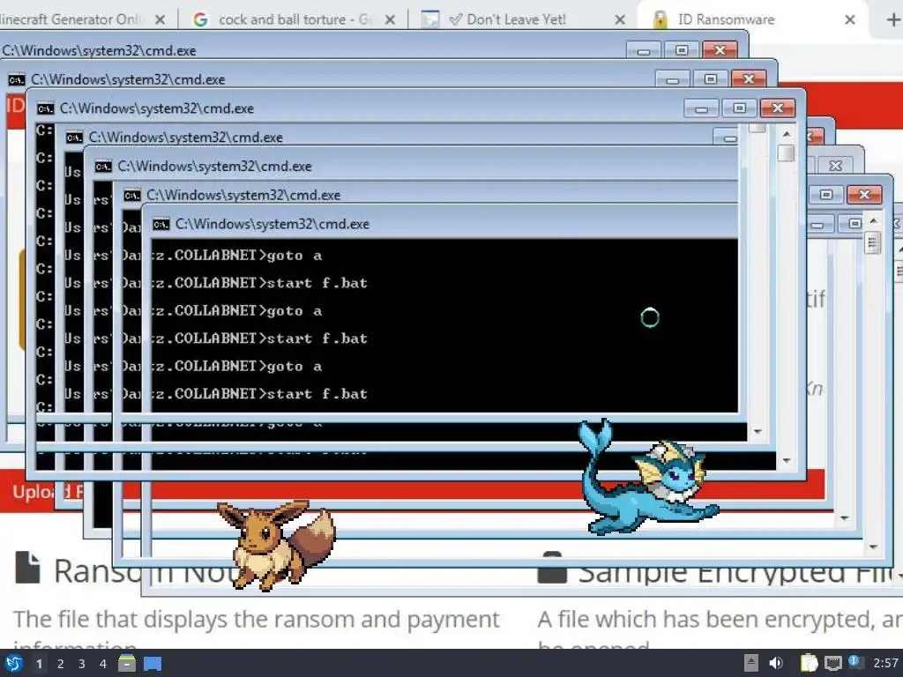Click the Eevee sprite
This screenshot has width=903, height=677.
tap(278, 545)
